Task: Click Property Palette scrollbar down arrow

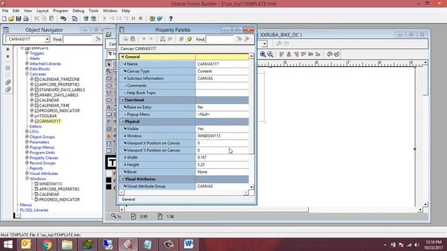Action: click(x=251, y=187)
